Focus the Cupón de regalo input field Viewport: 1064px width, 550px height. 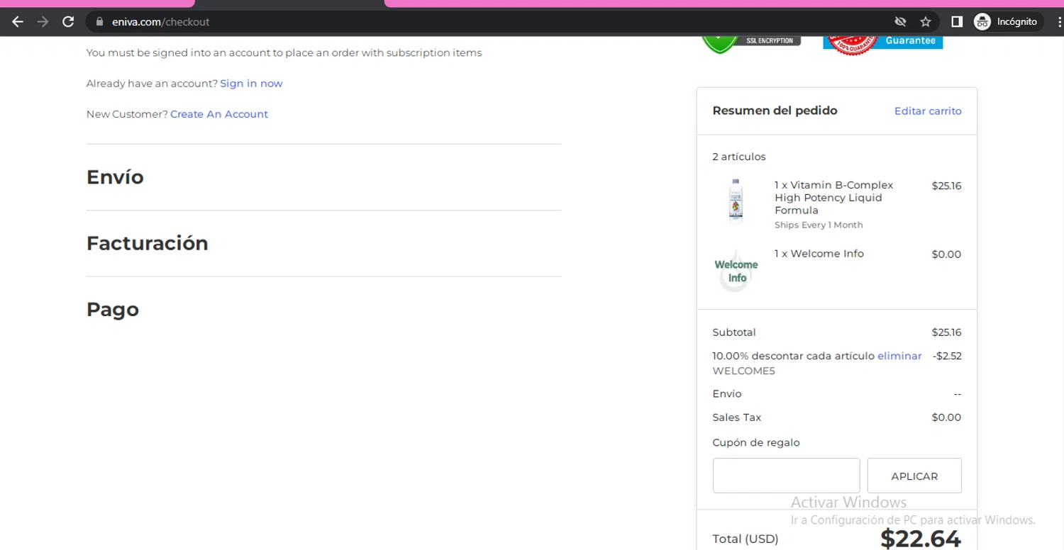(x=786, y=476)
